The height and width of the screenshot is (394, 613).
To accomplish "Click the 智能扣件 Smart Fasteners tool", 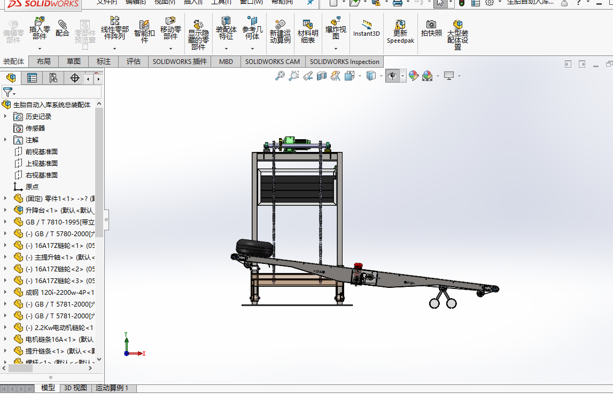I will [x=144, y=31].
